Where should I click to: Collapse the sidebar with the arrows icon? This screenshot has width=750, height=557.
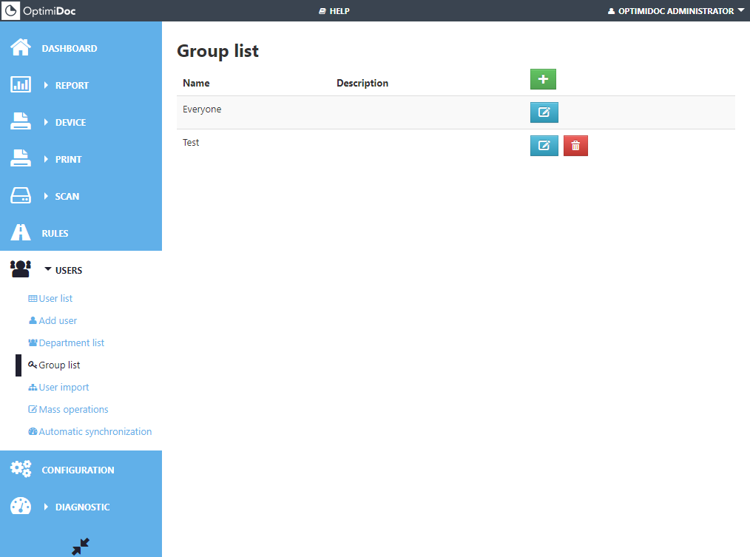81,547
